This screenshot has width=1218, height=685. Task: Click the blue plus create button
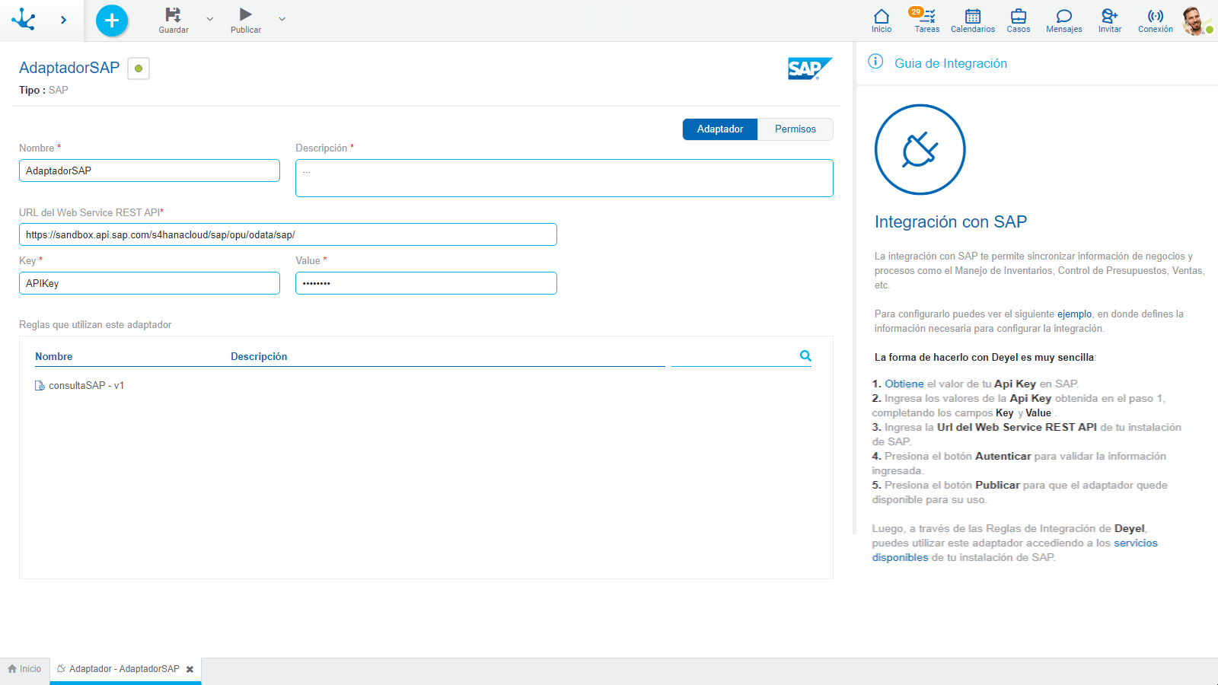[112, 21]
